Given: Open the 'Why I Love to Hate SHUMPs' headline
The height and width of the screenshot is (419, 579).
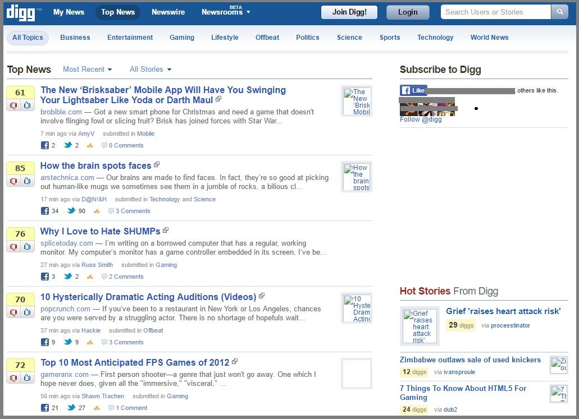Looking at the screenshot, I should tap(100, 231).
